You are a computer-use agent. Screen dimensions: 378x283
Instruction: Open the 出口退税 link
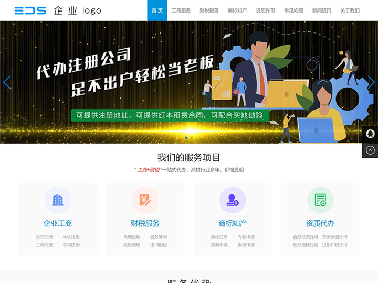click(159, 245)
